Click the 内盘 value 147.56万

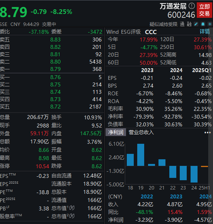click(x=91, y=133)
